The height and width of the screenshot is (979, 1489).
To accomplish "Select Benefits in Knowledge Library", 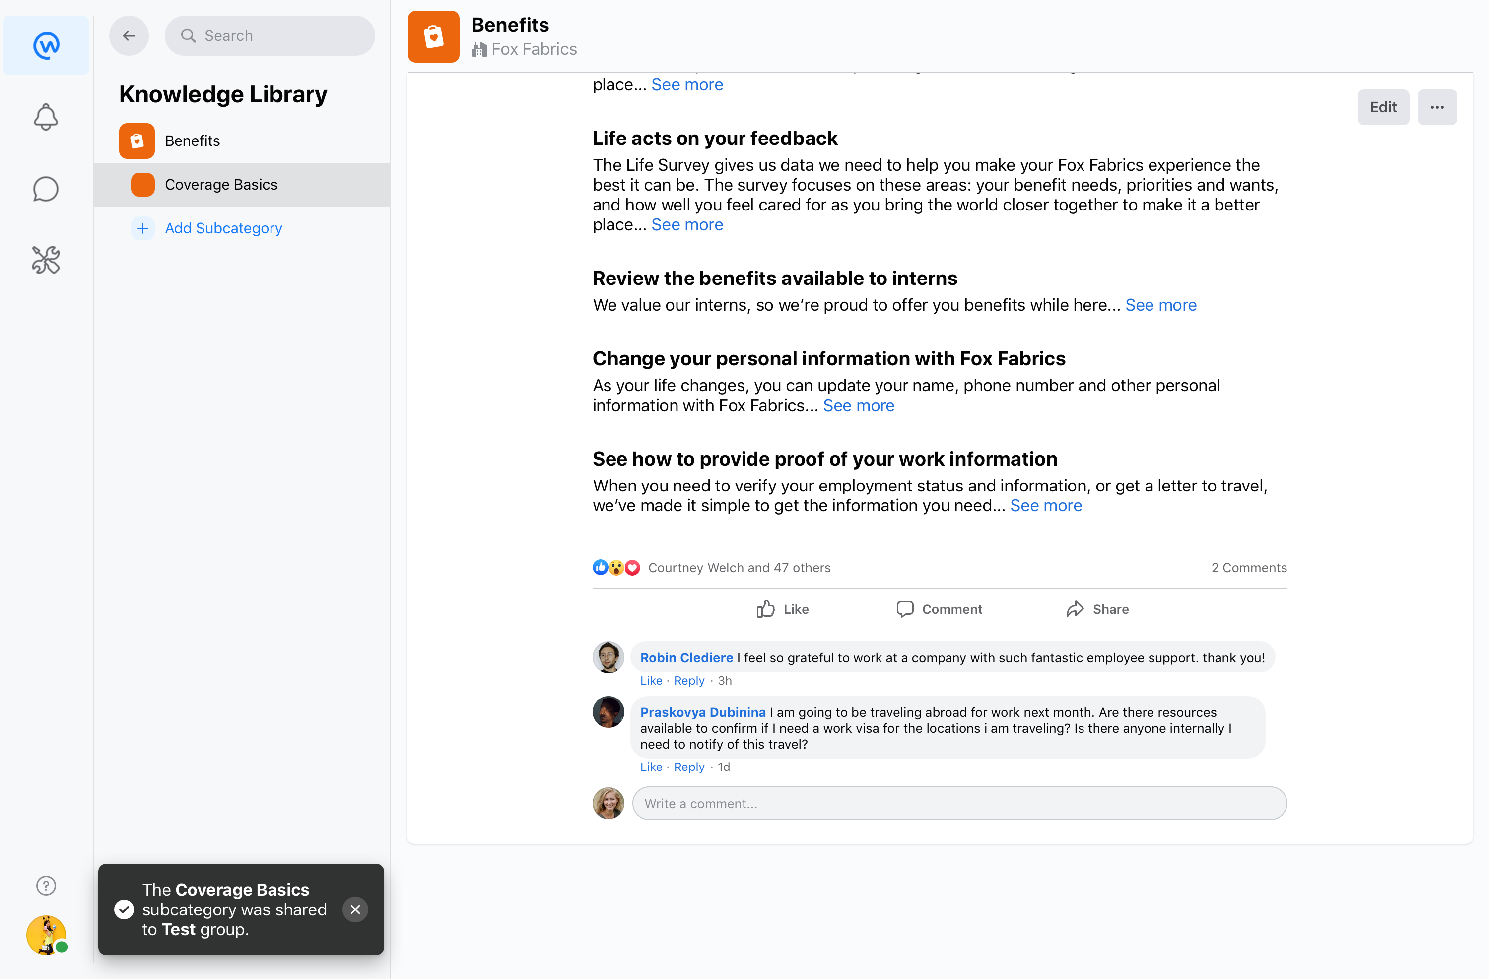I will coord(242,141).
